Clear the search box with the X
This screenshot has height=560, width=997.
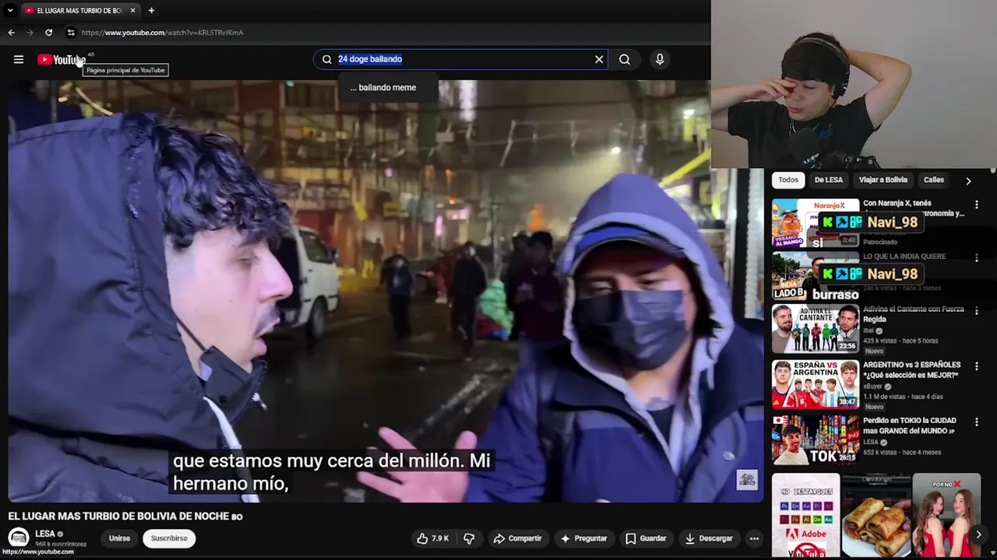(599, 59)
